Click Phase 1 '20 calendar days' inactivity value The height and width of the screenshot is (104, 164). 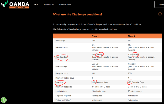click(99, 91)
